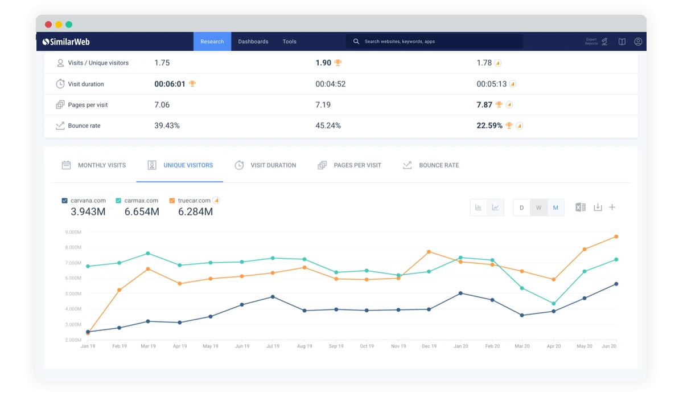Download the chart image

pyautogui.click(x=598, y=207)
